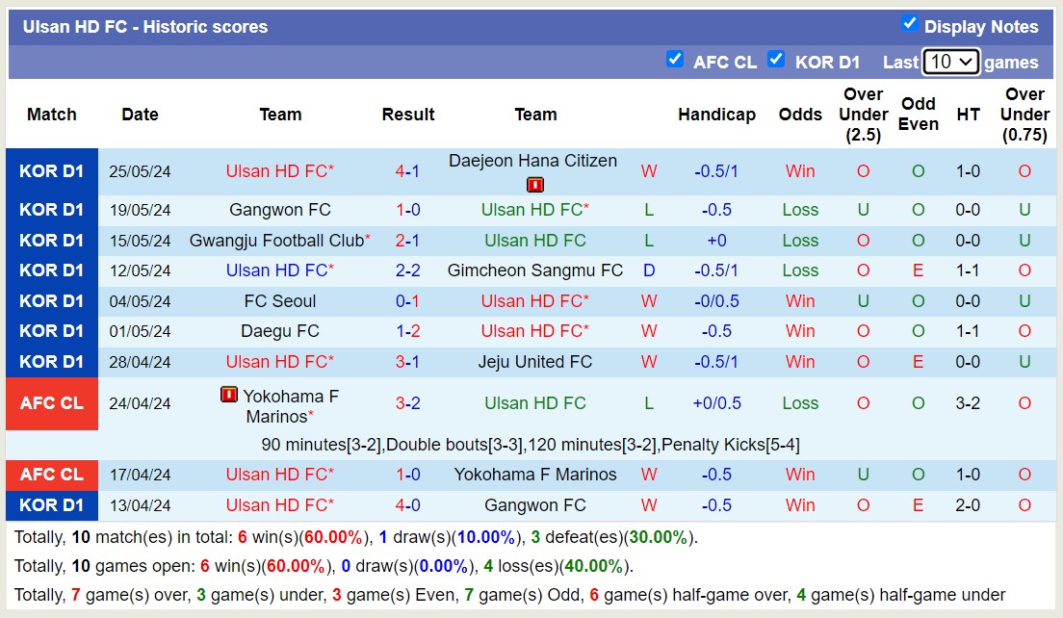Click the KOR D1 badge on the 28/04 row

pyautogui.click(x=52, y=362)
